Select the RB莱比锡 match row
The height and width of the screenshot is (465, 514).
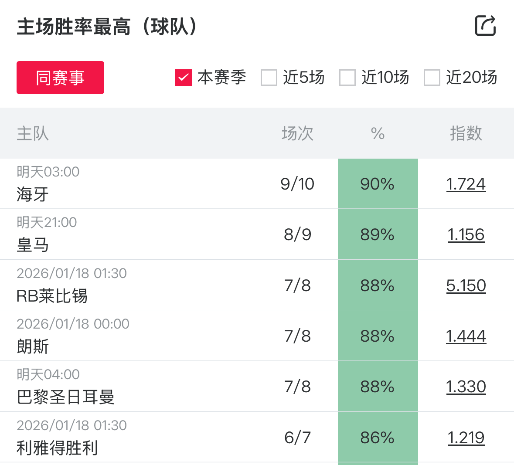[x=52, y=296]
